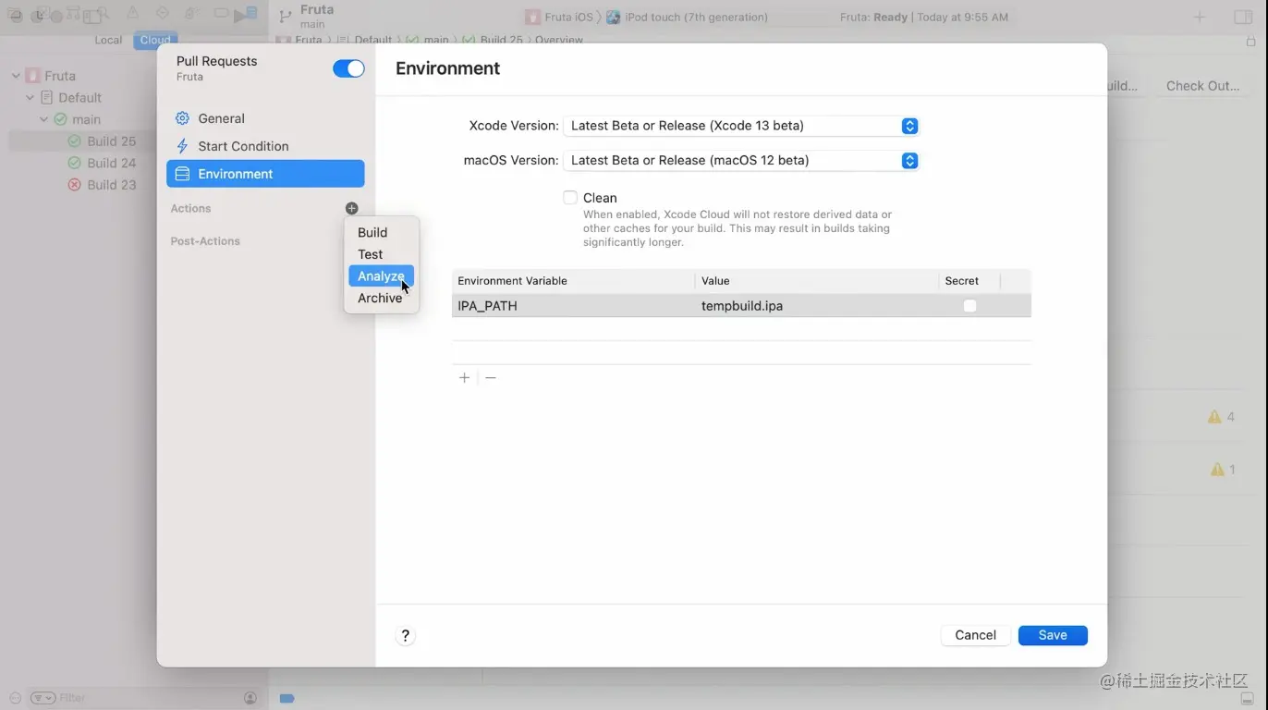Choose Build from the actions menu
This screenshot has width=1268, height=710.
click(x=381, y=233)
